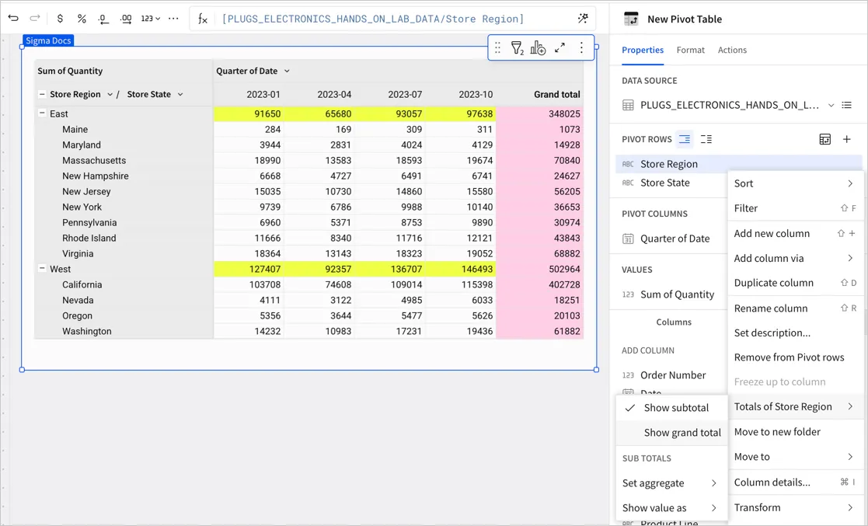Collapse all Store Region header toggle
The image size is (868, 526).
(x=42, y=94)
